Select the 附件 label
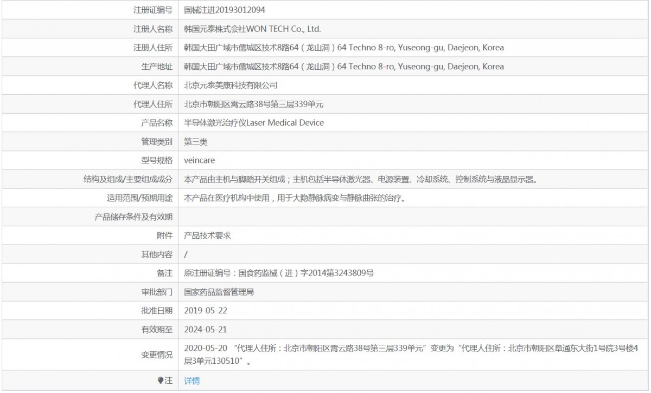651x393 pixels. pyautogui.click(x=165, y=235)
